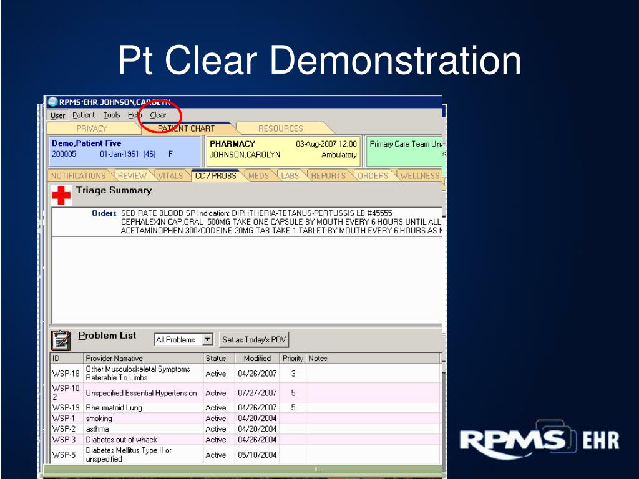Select the CC / PROBS tab

tap(215, 176)
